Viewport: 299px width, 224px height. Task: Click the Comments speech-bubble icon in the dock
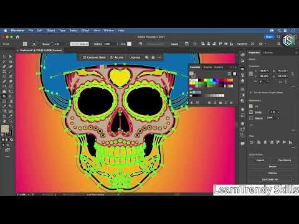click(242, 144)
